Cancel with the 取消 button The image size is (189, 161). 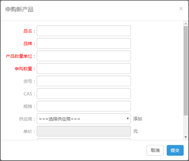(155, 150)
